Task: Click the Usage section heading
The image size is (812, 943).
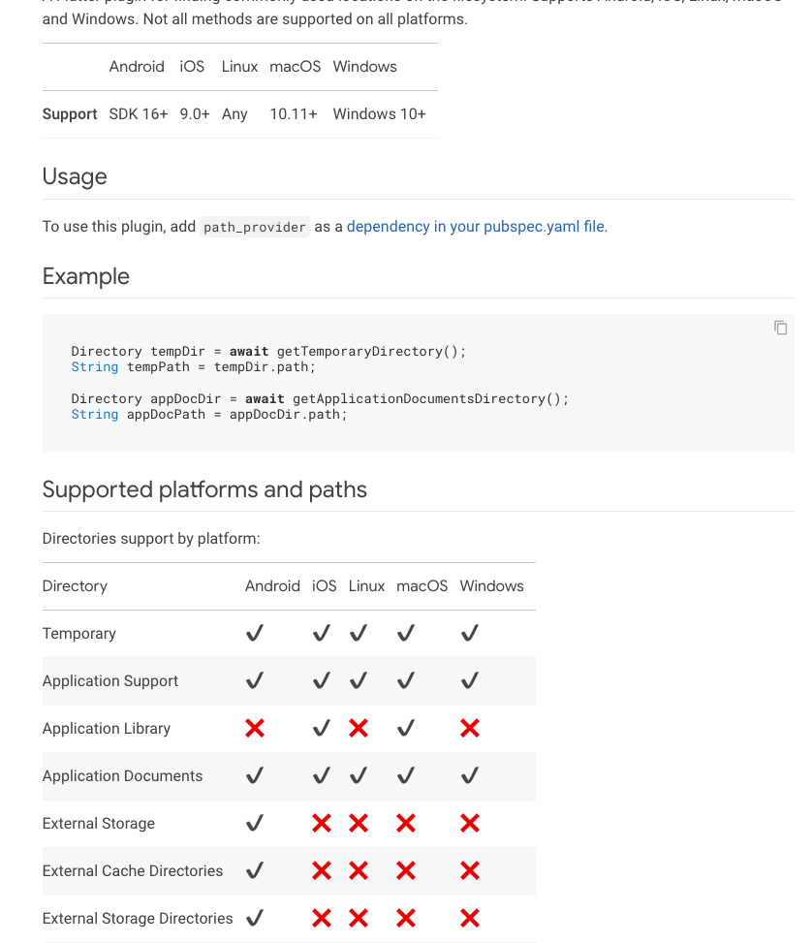Action: (x=75, y=176)
